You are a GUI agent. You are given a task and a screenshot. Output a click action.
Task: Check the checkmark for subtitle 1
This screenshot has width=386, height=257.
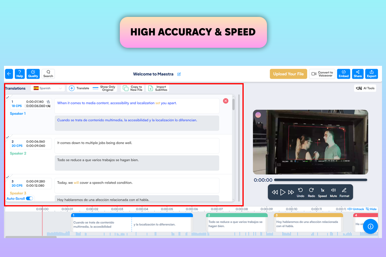pos(8,97)
